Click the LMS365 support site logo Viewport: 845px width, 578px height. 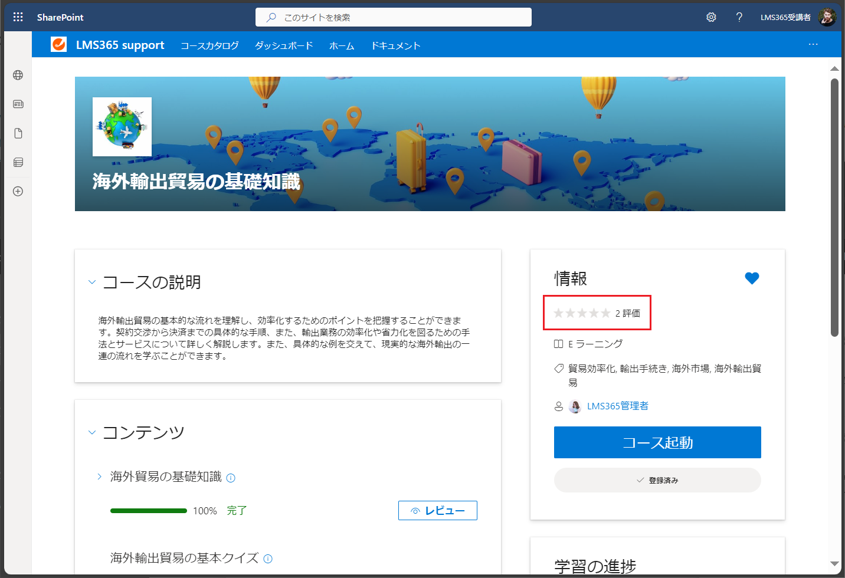[58, 44]
